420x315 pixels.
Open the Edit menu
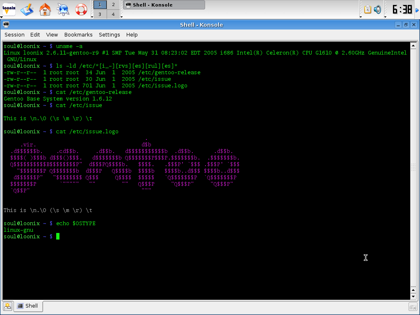[x=35, y=35]
